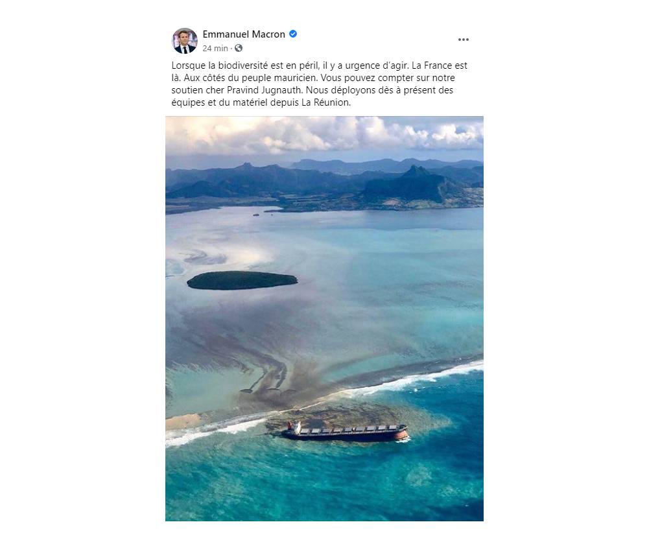The height and width of the screenshot is (544, 660).
Task: Click the sandy beach strip at photo's left
Action: tap(182, 421)
